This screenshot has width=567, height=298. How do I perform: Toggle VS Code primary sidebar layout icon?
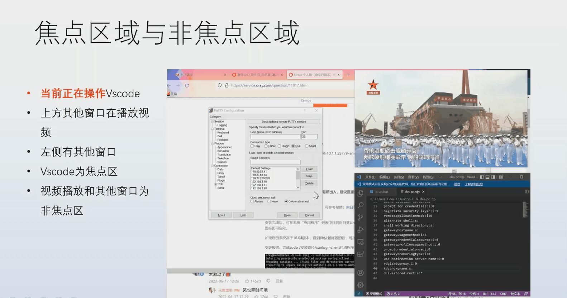482,177
